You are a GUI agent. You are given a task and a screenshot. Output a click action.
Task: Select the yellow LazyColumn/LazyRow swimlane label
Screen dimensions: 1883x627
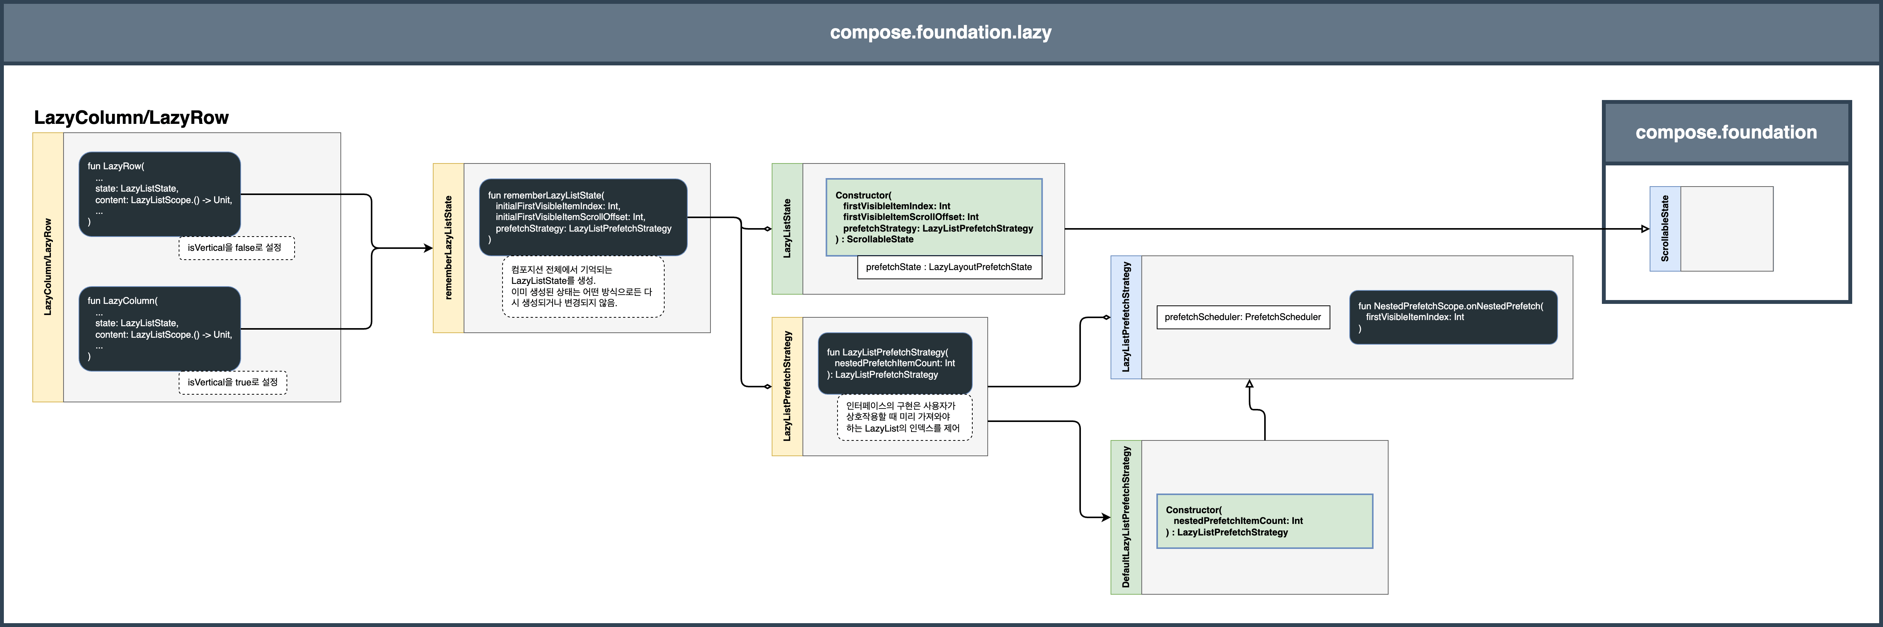point(47,267)
